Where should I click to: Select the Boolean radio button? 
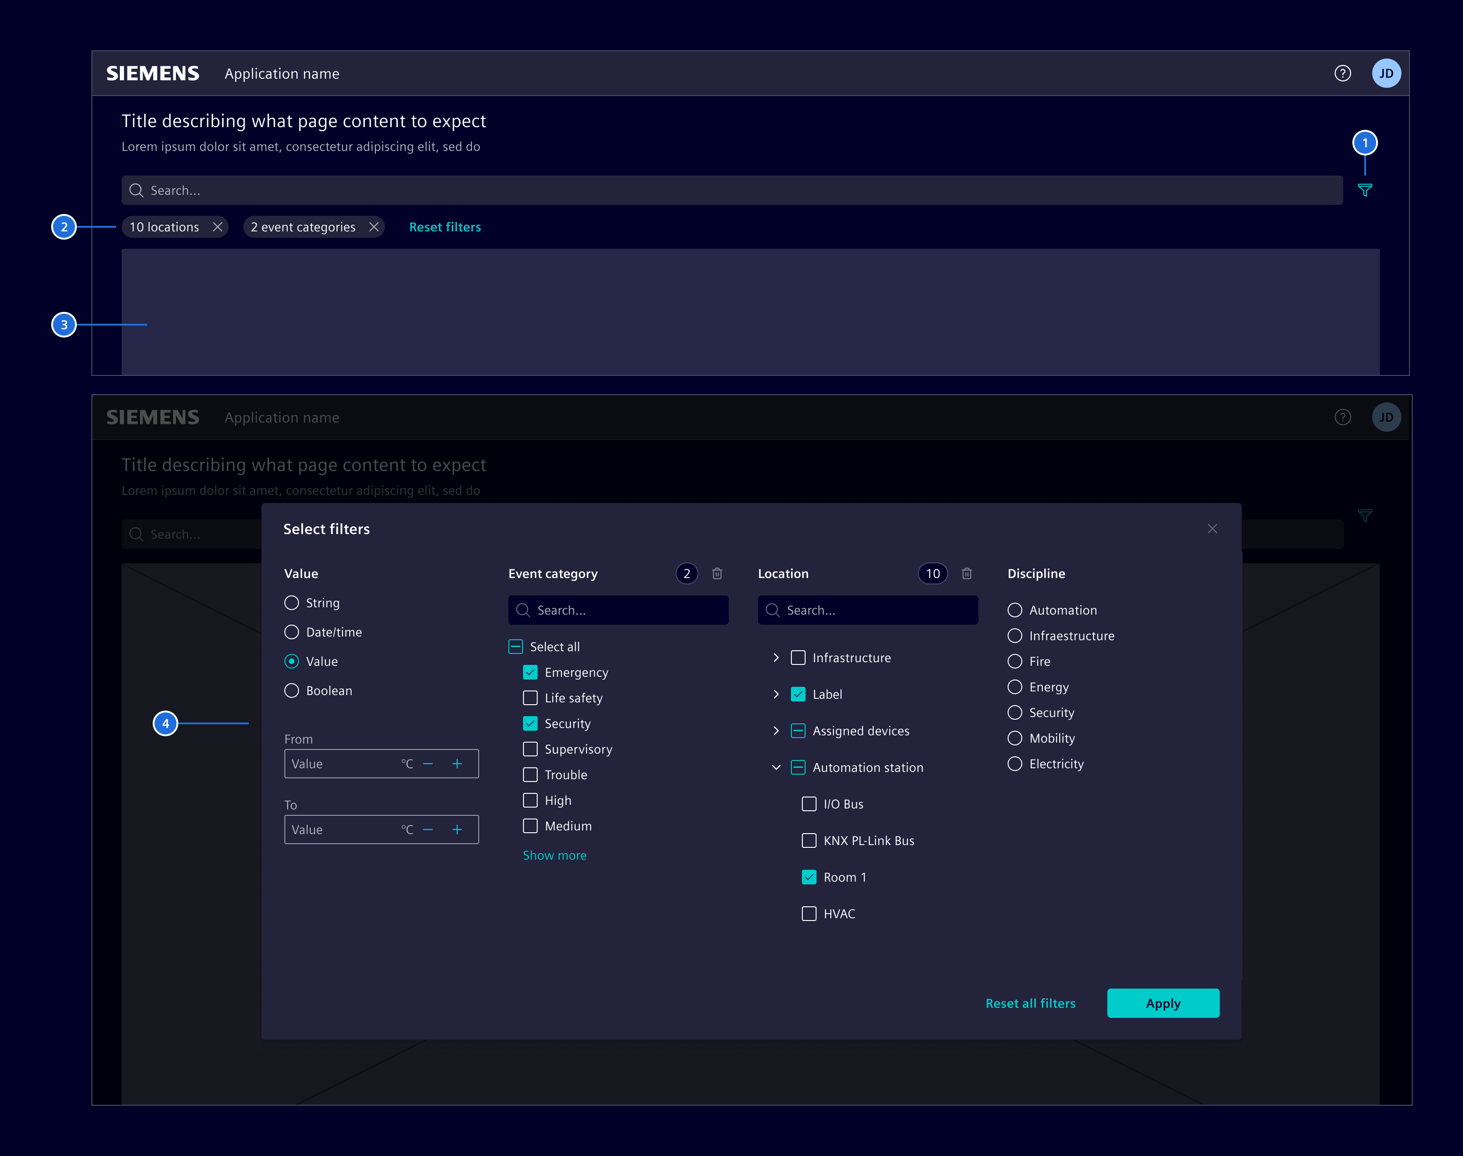292,690
